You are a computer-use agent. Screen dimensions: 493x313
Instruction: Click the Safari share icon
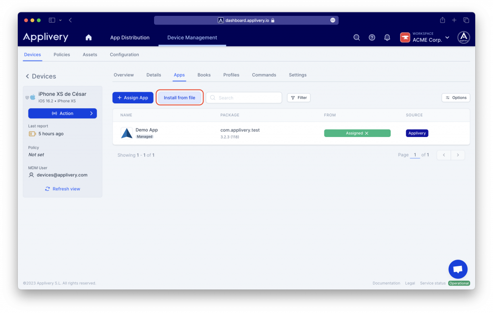(442, 20)
